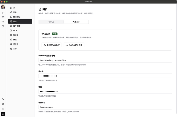
Task: Click the green 可用 status badge
Action: tap(55, 34)
